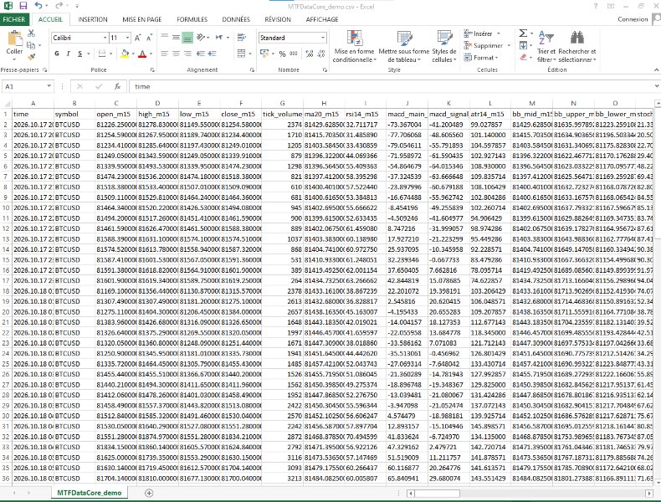
Task: Center text horizontally icon
Action: coord(176,54)
